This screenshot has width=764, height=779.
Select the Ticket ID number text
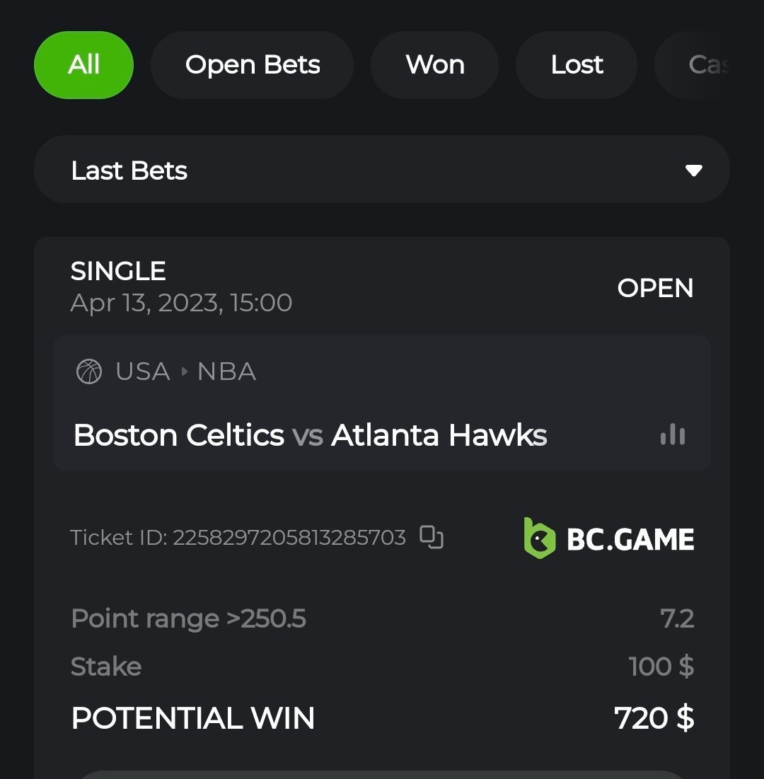289,538
